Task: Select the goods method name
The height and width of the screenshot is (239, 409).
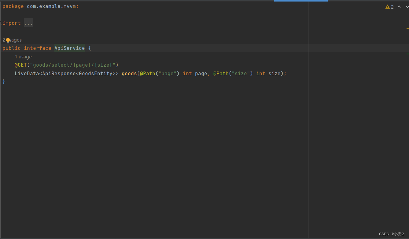Action: coord(129,73)
